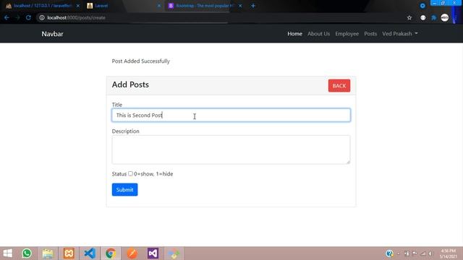Open Google Chrome from the taskbar
The height and width of the screenshot is (260, 463).
(x=111, y=253)
